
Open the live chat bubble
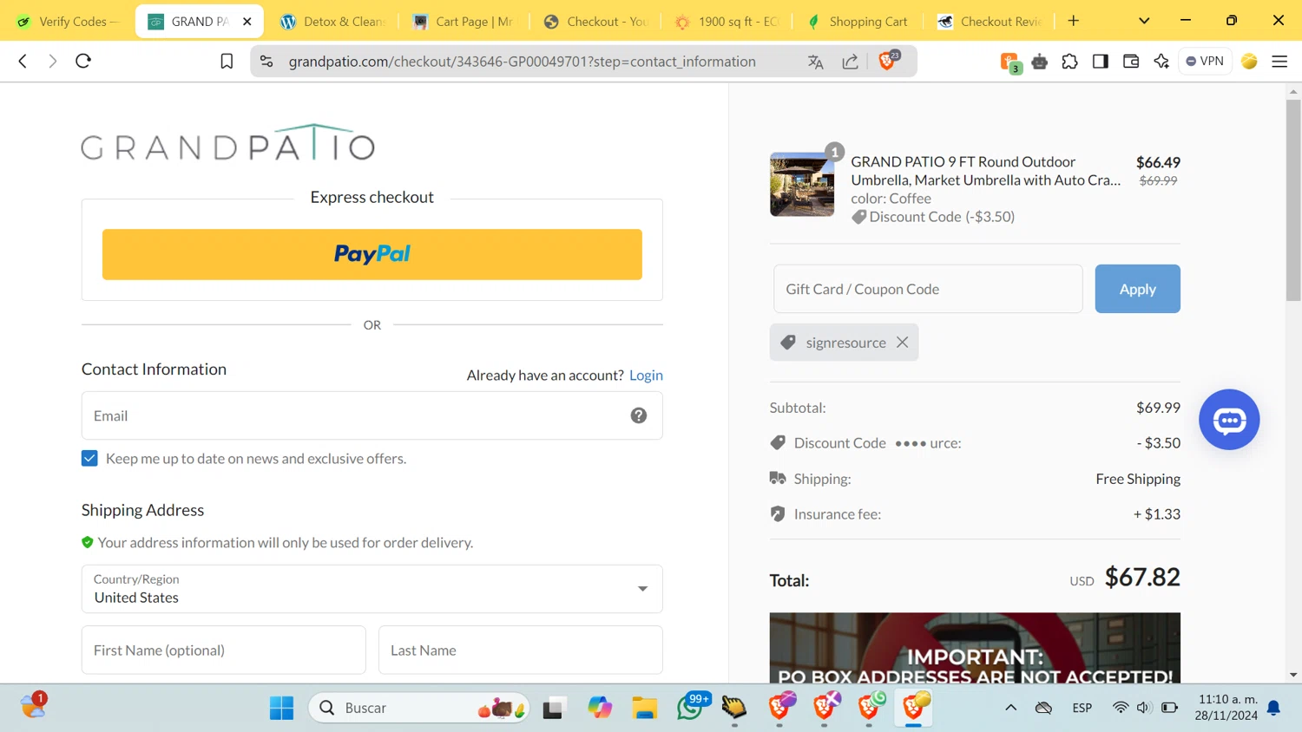click(1229, 420)
